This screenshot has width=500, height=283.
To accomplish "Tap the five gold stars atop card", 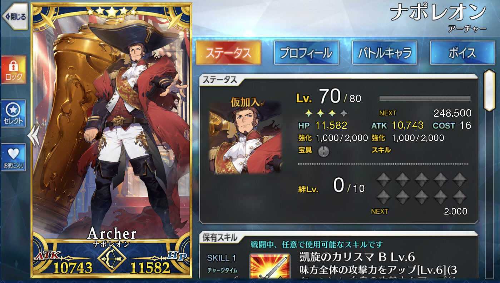I will click(x=112, y=12).
